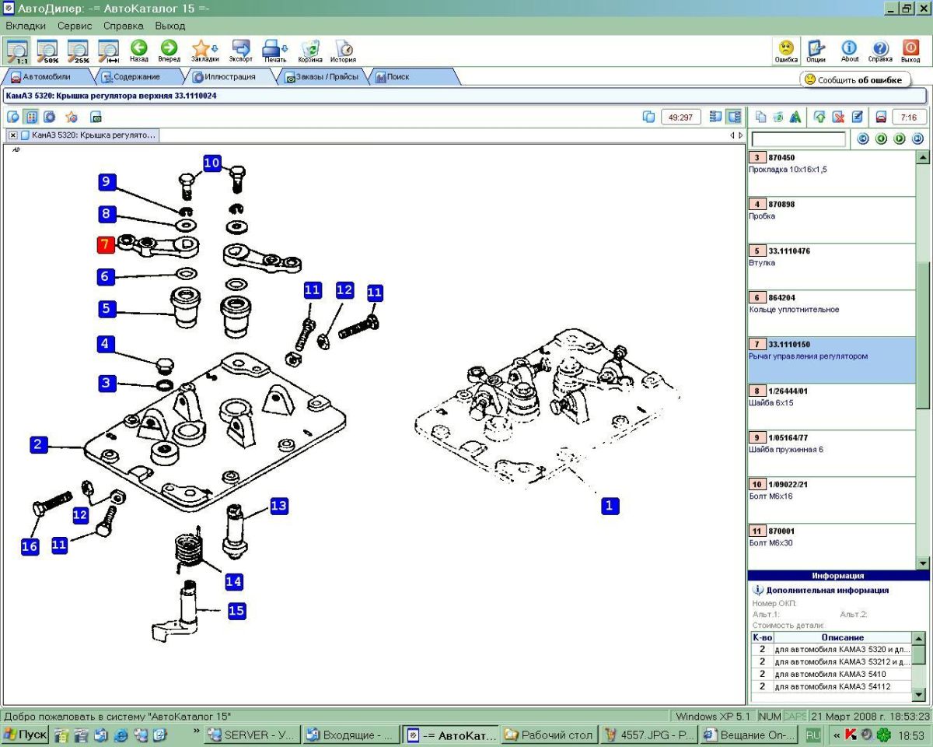Click the parts search input field

(x=798, y=139)
